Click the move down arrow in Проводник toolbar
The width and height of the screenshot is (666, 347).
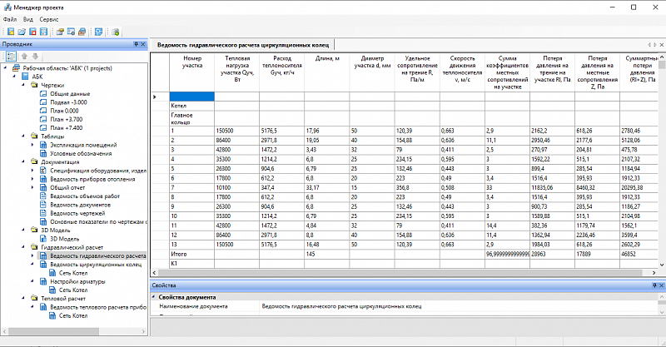36,56
